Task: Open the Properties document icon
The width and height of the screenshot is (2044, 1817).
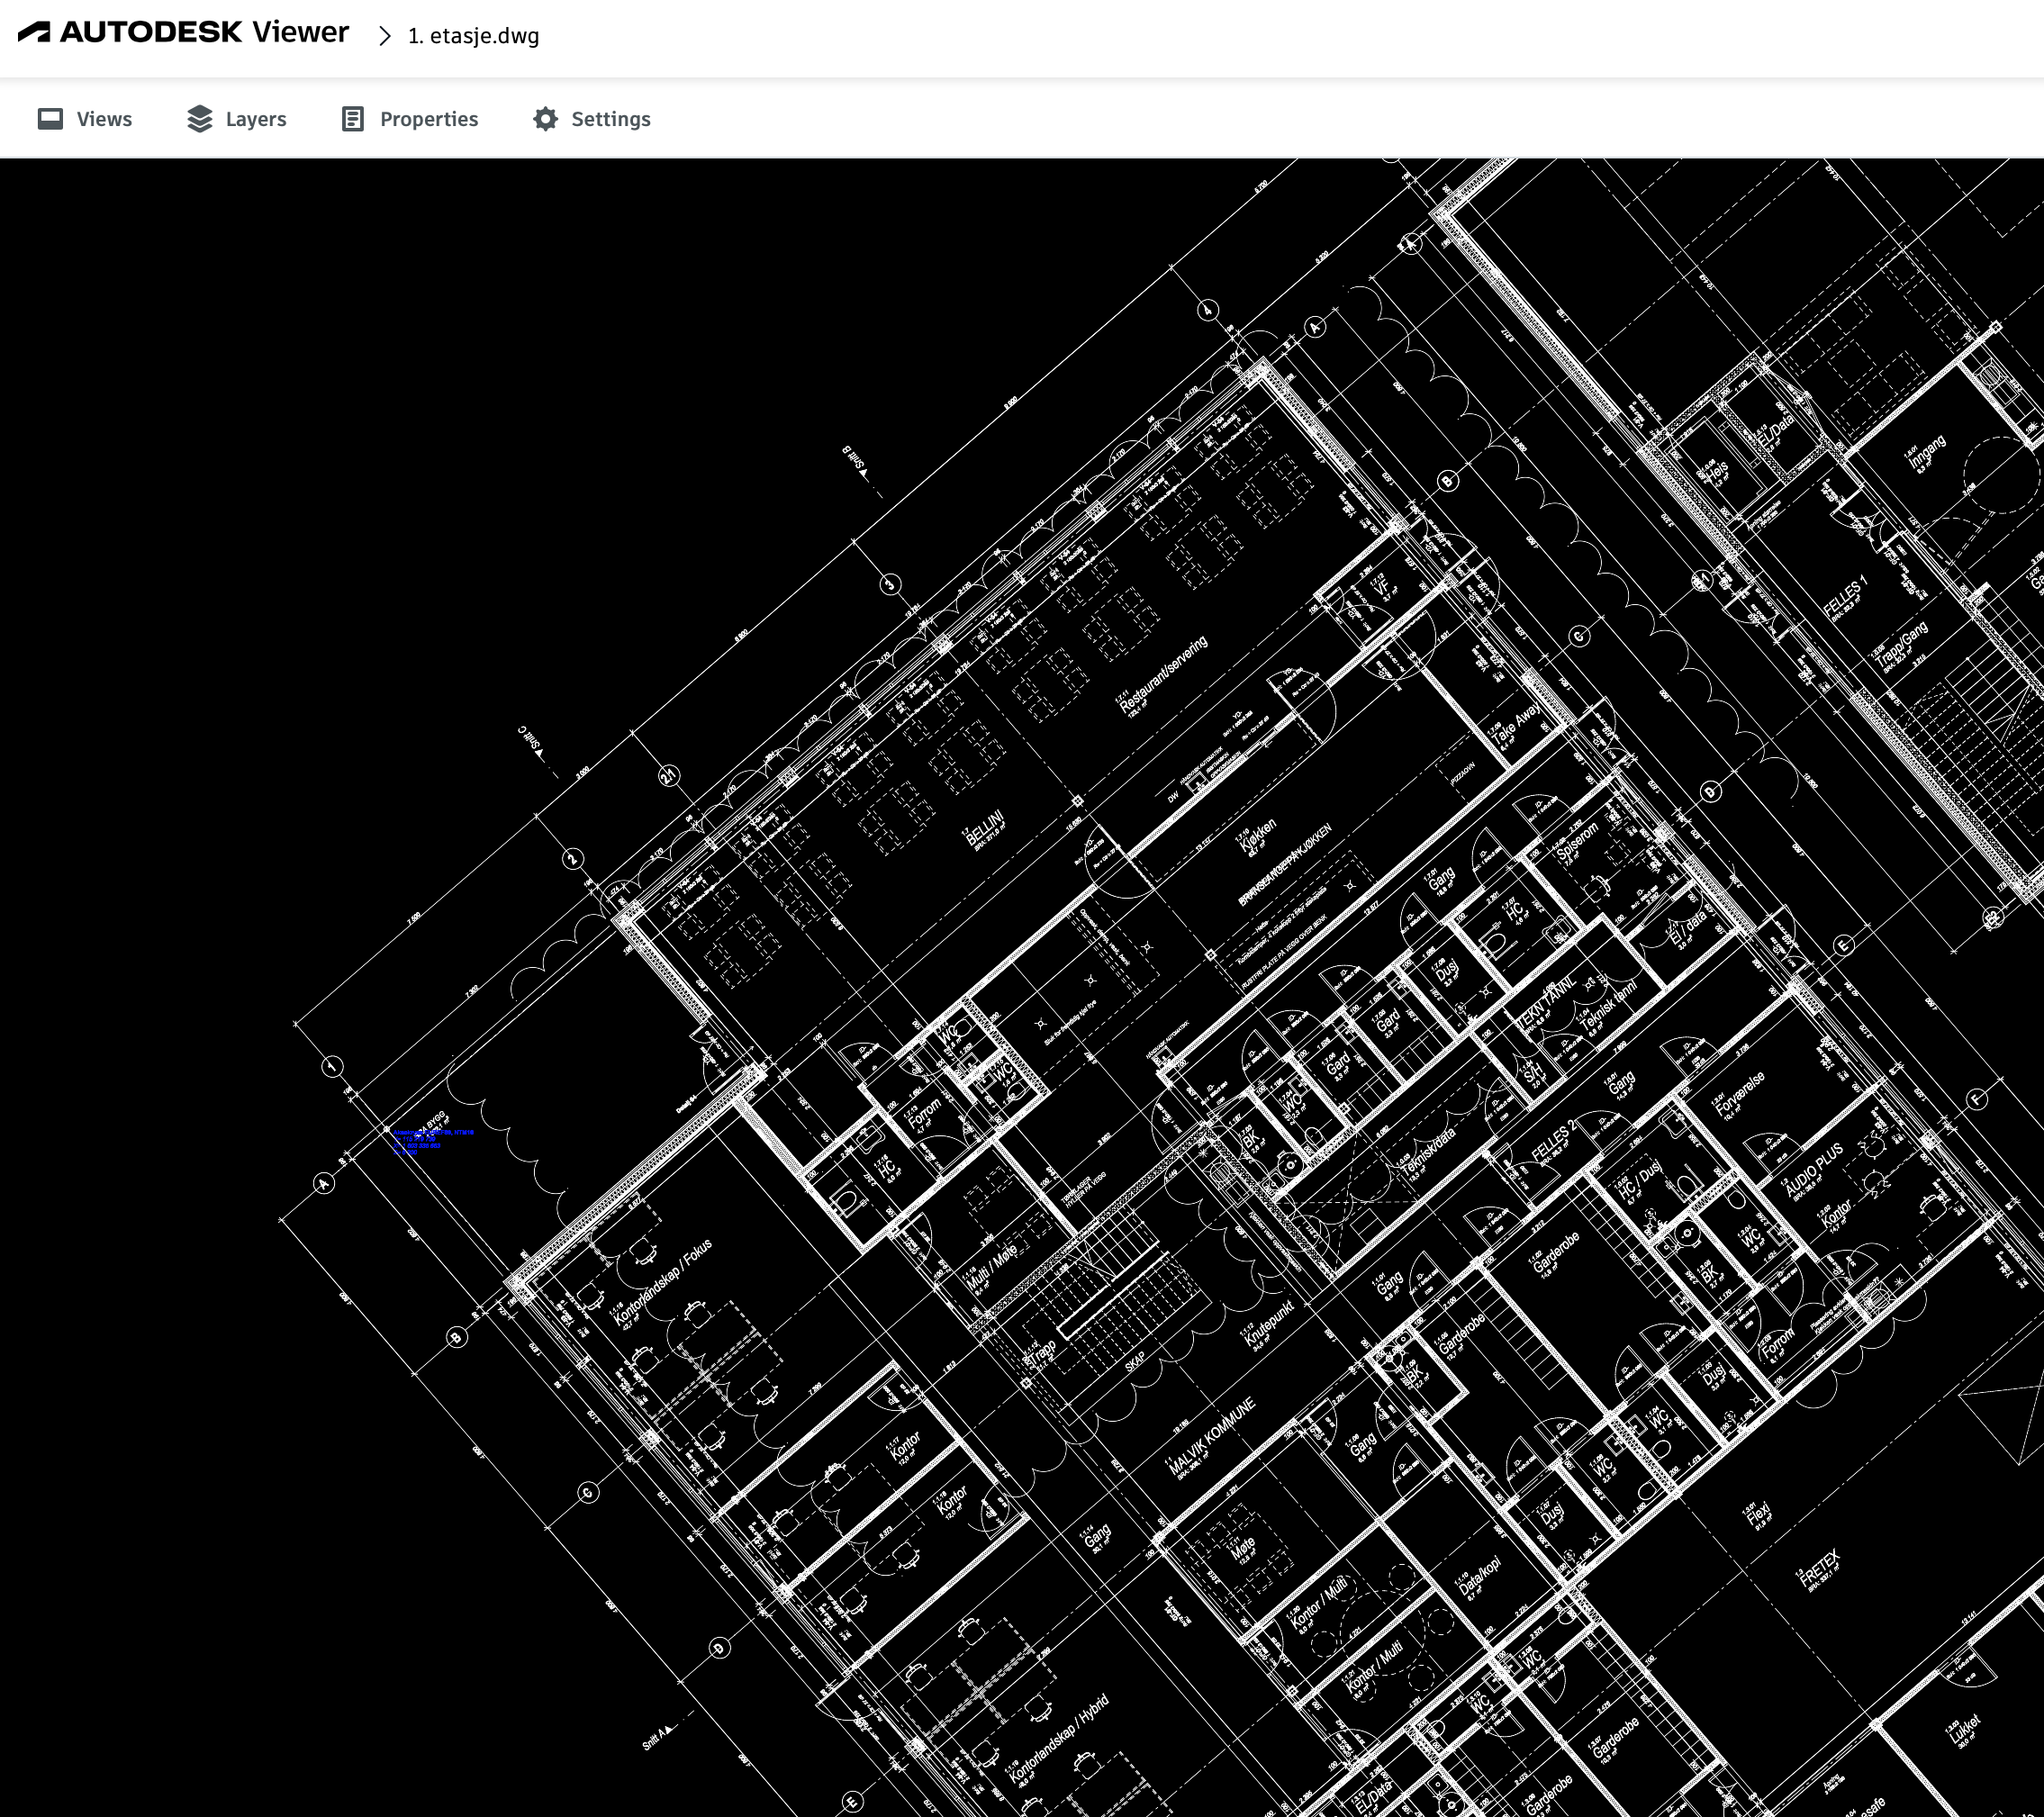Action: coord(352,119)
